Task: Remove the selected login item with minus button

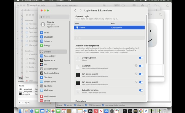Action: [x=80, y=38]
